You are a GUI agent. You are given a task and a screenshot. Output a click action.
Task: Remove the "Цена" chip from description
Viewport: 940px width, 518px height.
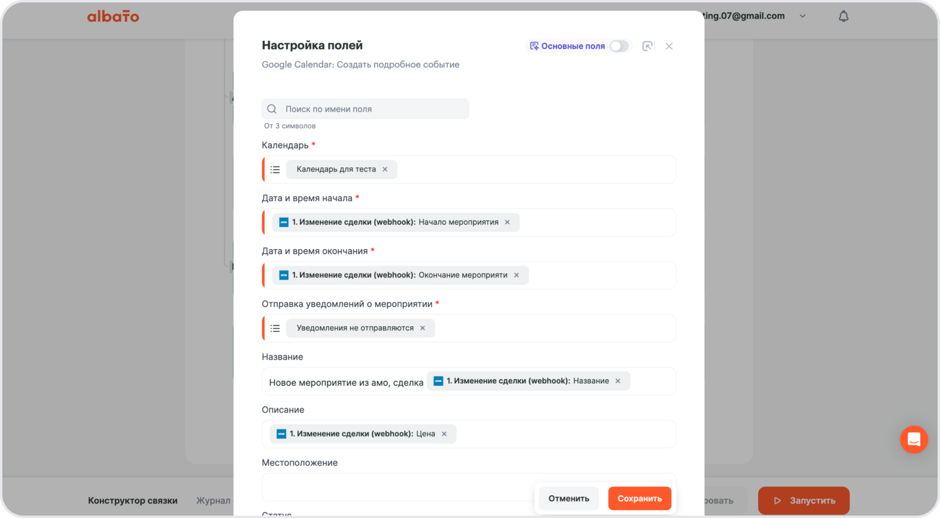coord(444,434)
